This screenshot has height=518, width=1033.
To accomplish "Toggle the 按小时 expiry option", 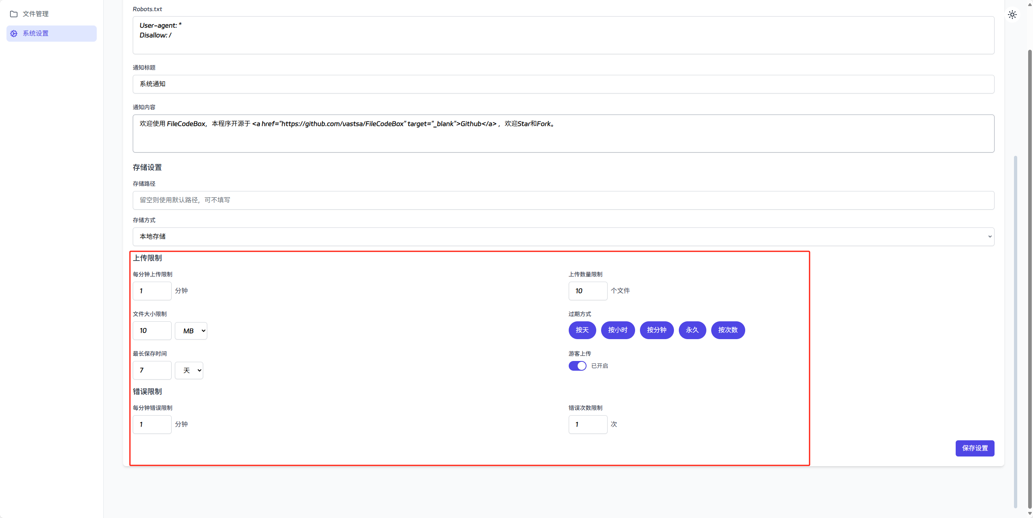I will point(618,330).
